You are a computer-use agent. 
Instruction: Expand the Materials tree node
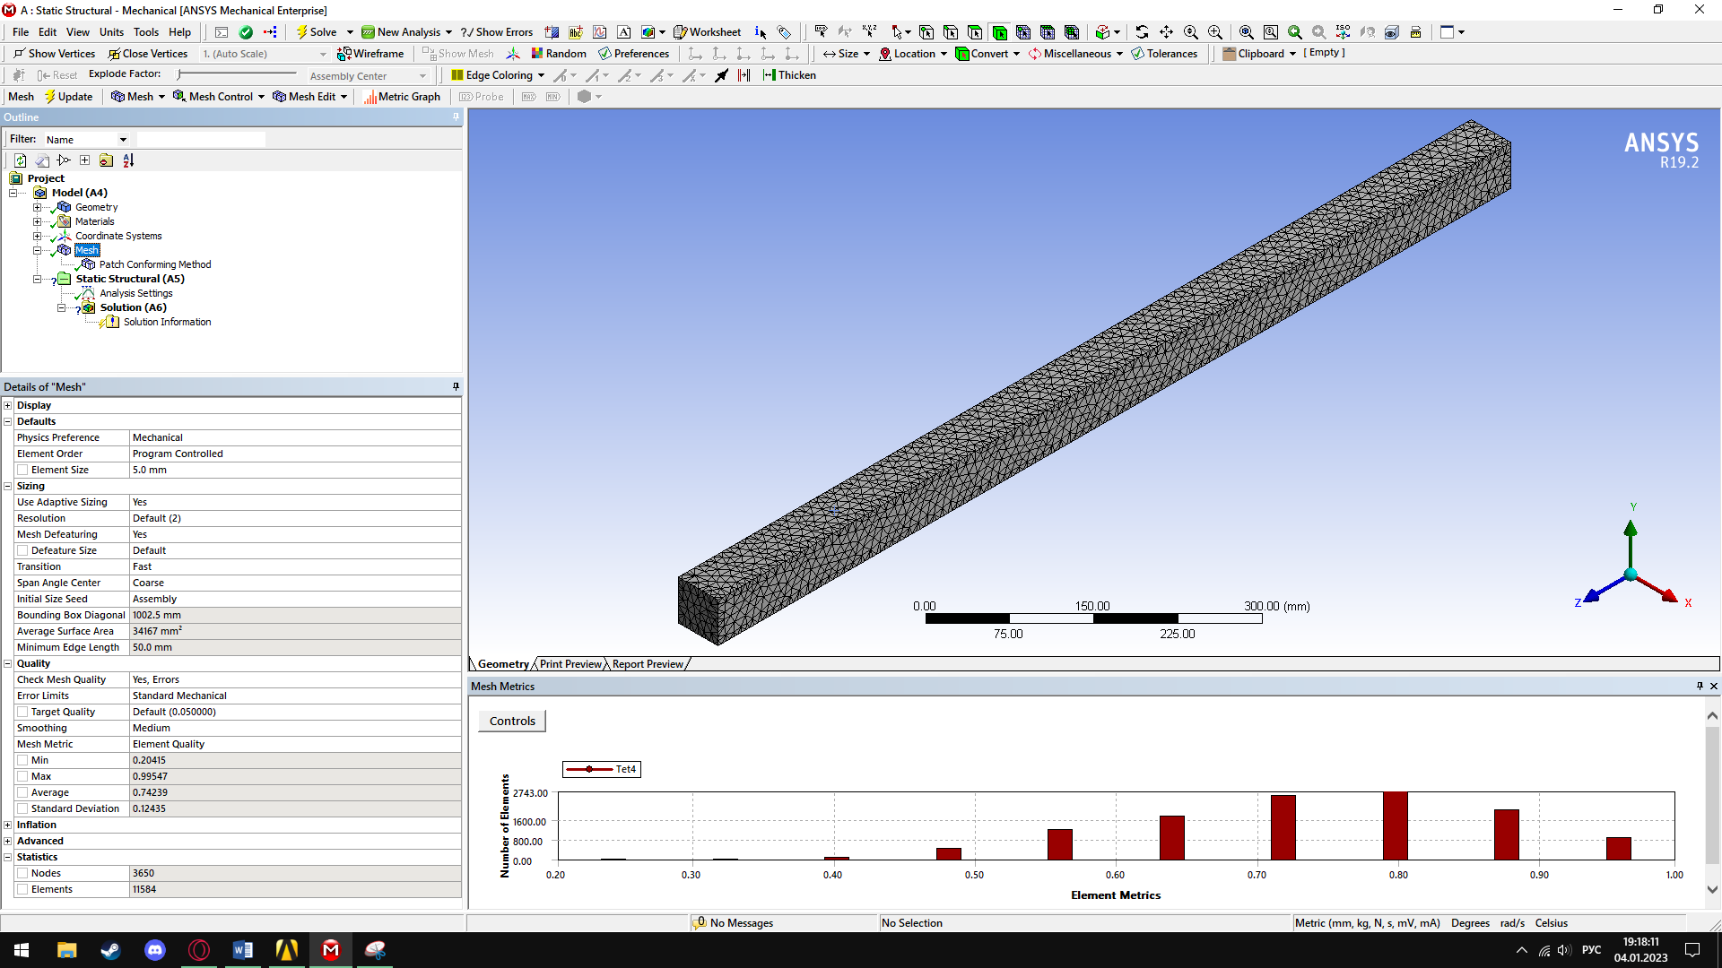(x=37, y=221)
